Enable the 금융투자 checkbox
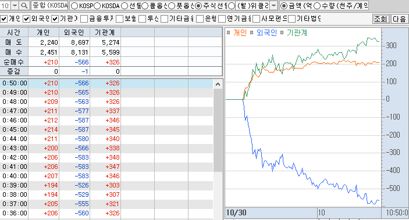Image resolution: width=409 pixels, height=220 pixels. click(84, 19)
